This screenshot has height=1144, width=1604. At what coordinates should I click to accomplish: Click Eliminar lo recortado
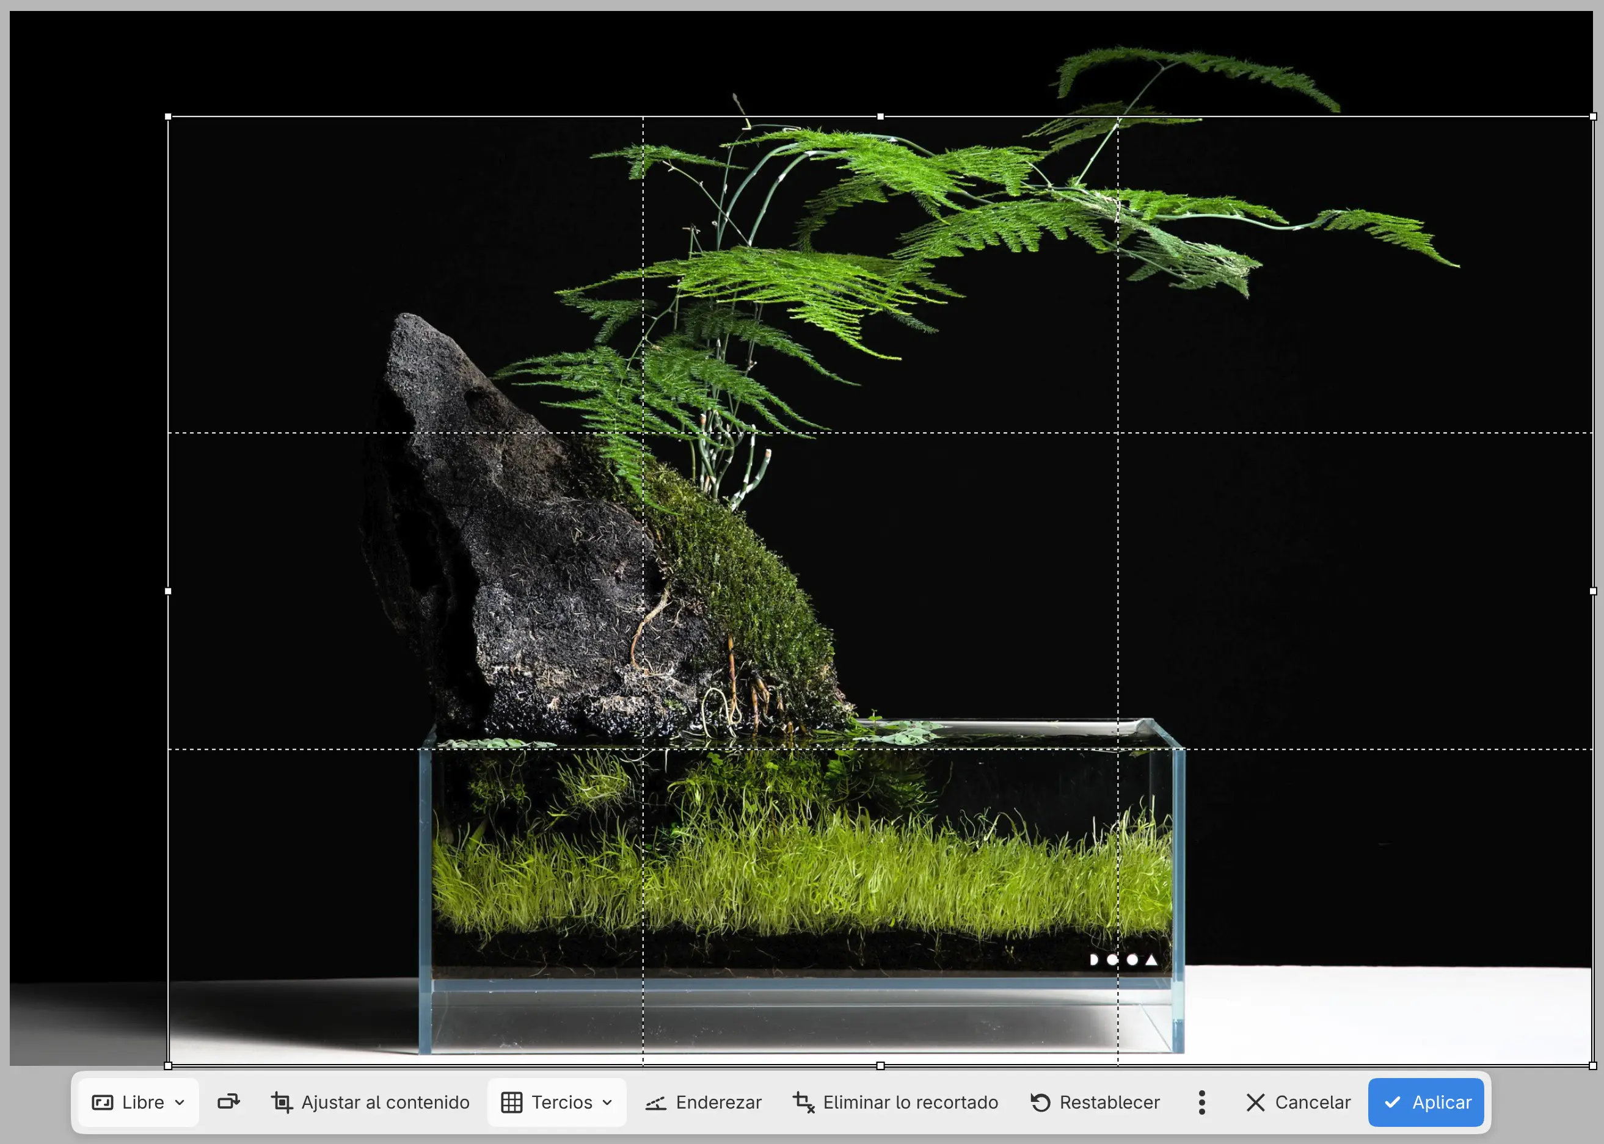[895, 1102]
